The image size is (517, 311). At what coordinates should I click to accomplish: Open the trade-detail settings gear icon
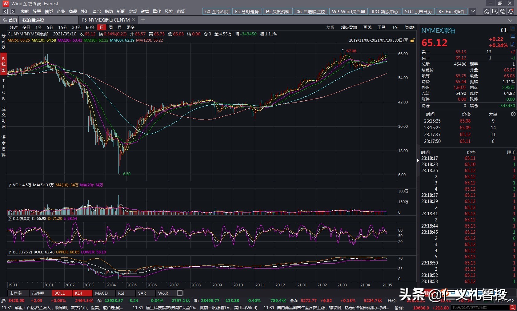(513, 114)
